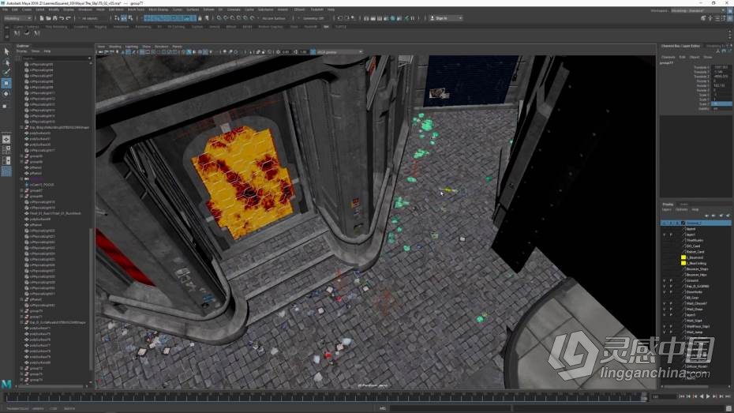Image resolution: width=734 pixels, height=413 pixels.
Task: Toggle V visibility for Ground layer
Action: point(665,280)
